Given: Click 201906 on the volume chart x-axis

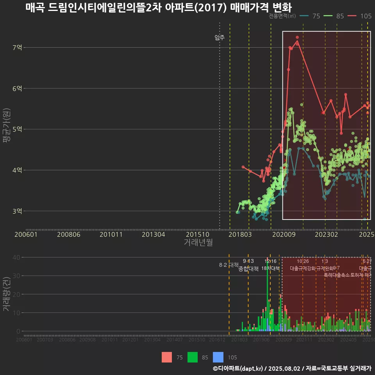Looking at the screenshot, I should pyautogui.click(x=261, y=339).
